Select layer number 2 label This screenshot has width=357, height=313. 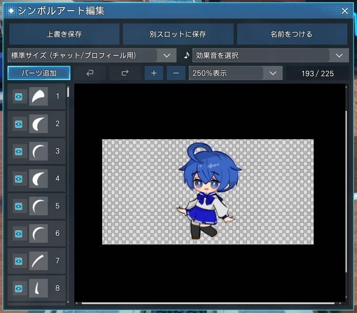tap(58, 124)
